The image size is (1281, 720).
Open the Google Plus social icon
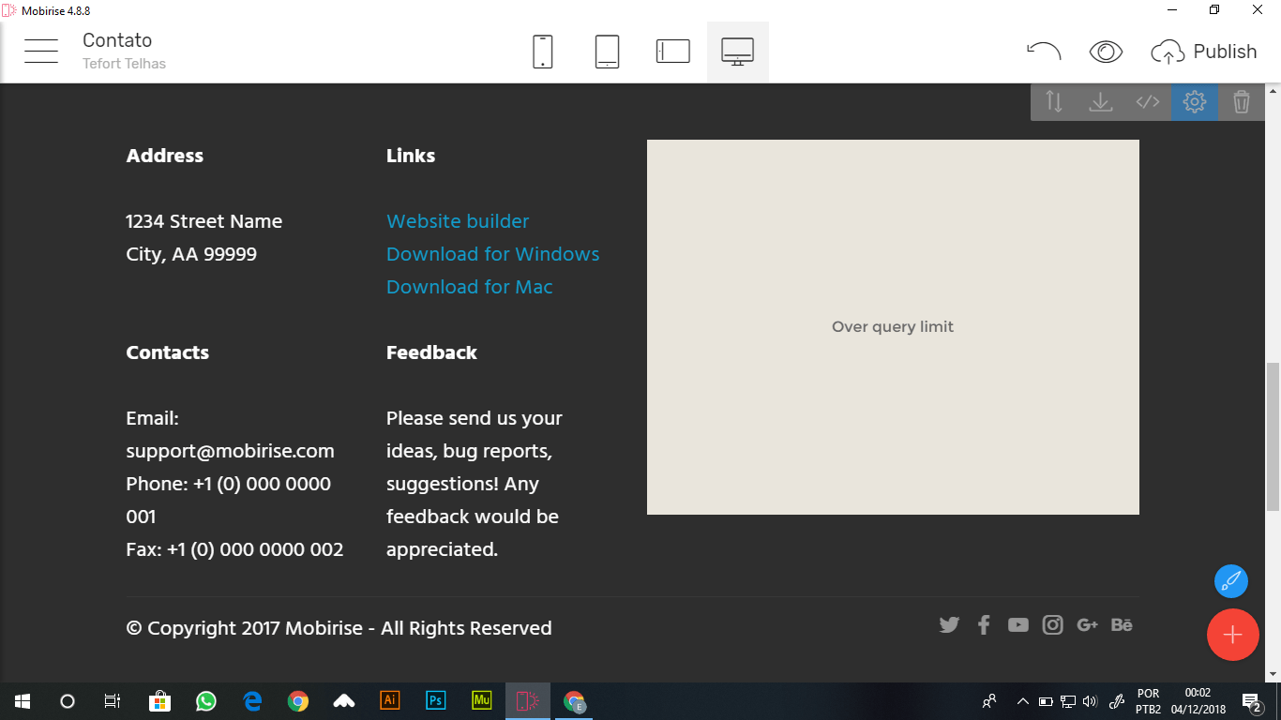click(1088, 625)
